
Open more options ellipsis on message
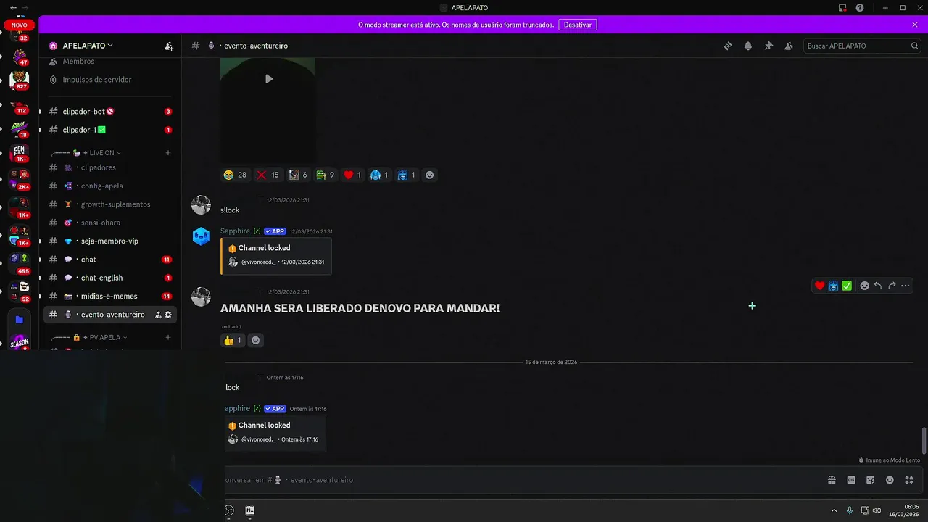[905, 286]
